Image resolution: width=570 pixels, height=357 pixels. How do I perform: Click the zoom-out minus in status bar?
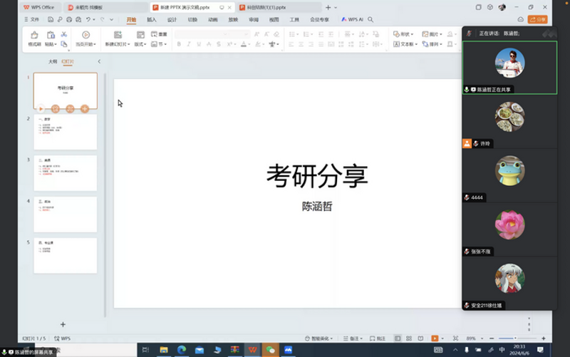point(492,338)
